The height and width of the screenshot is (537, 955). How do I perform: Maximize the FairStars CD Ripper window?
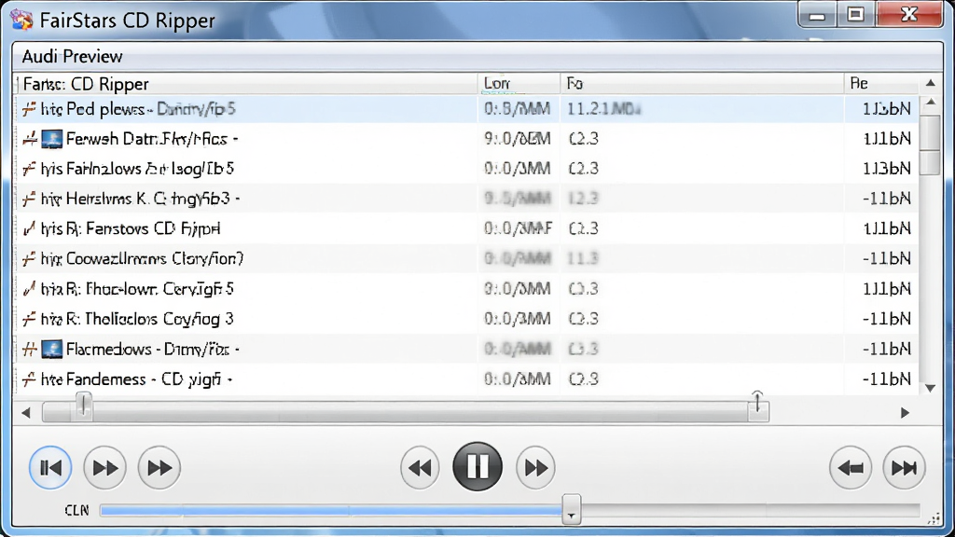(856, 15)
